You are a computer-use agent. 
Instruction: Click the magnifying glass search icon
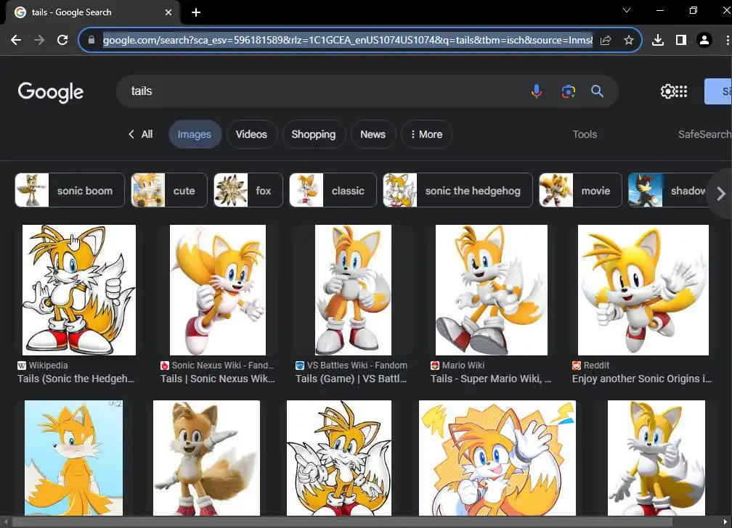pyautogui.click(x=597, y=91)
